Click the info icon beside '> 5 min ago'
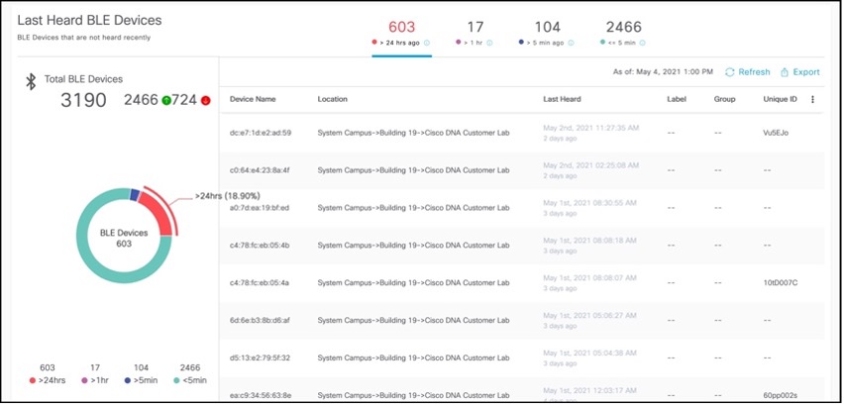The width and height of the screenshot is (844, 408). point(572,43)
